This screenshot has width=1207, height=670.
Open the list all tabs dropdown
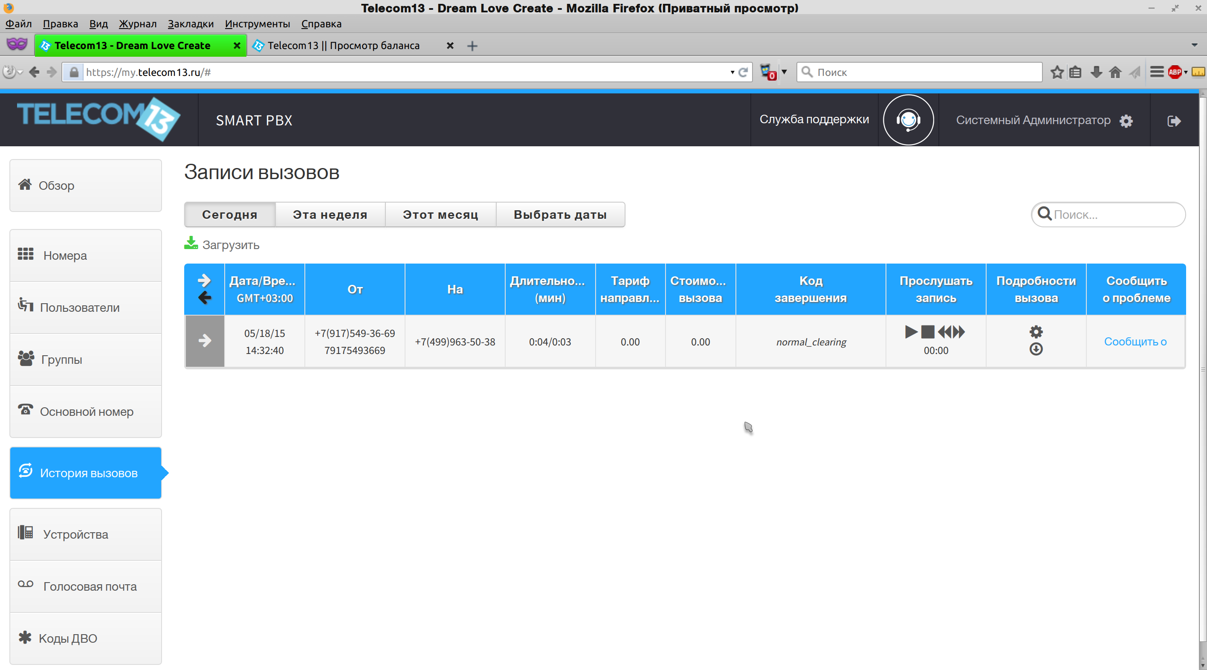pyautogui.click(x=1194, y=45)
